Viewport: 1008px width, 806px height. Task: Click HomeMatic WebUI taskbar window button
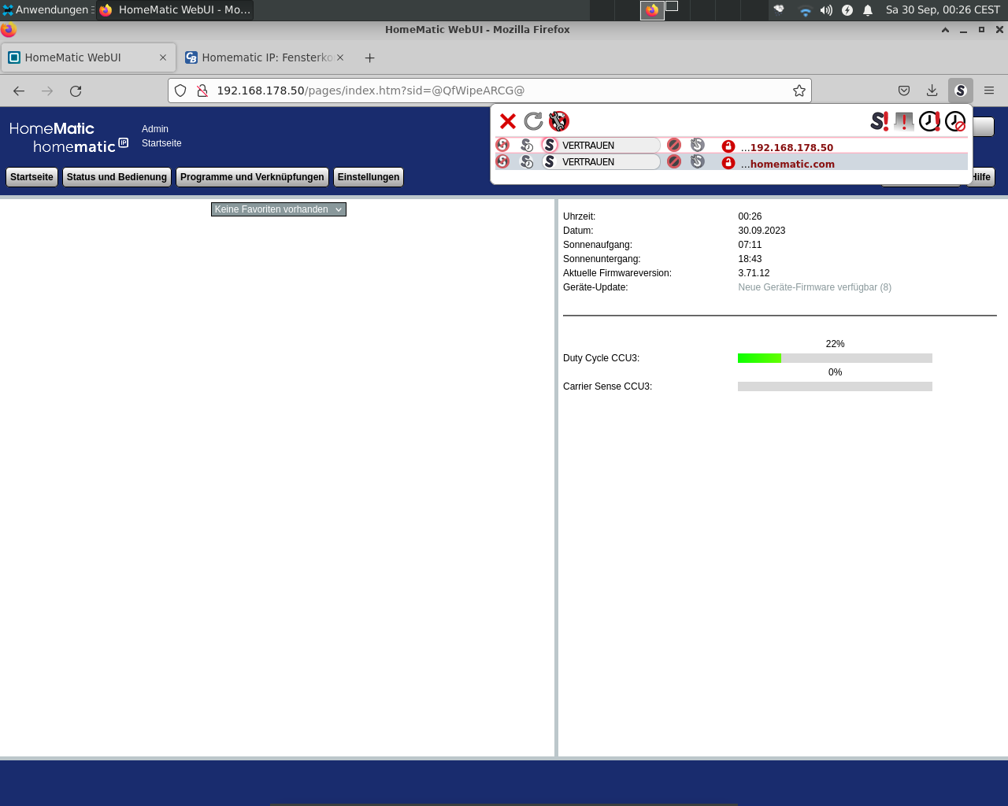(x=175, y=10)
